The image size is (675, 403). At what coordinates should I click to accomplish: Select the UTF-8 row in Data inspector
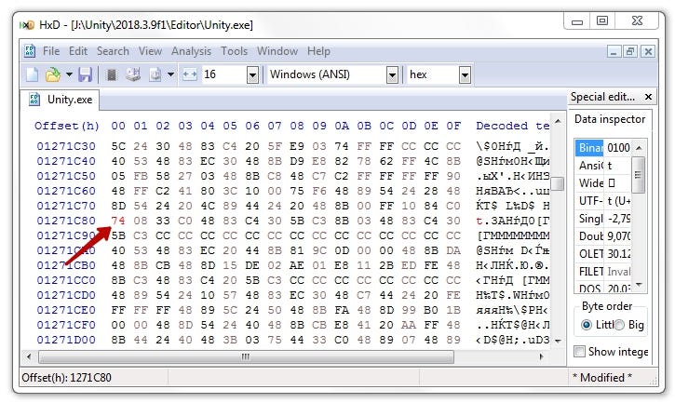pyautogui.click(x=602, y=201)
